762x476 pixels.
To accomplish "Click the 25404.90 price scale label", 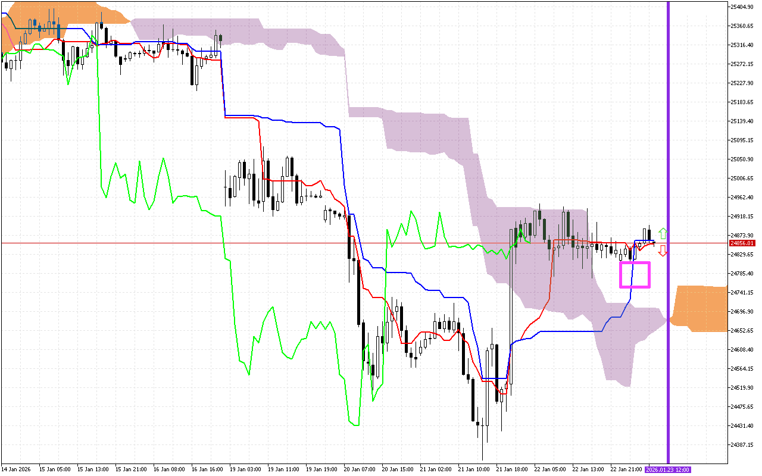I will pyautogui.click(x=742, y=8).
